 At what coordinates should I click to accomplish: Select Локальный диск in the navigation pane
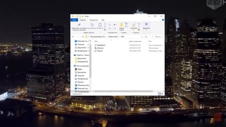coord(82,92)
